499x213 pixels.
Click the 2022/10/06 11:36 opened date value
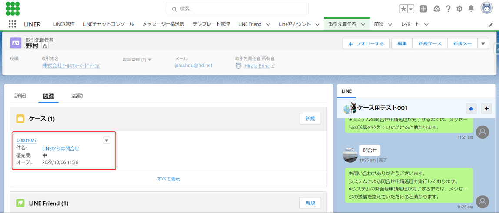[x=60, y=162]
